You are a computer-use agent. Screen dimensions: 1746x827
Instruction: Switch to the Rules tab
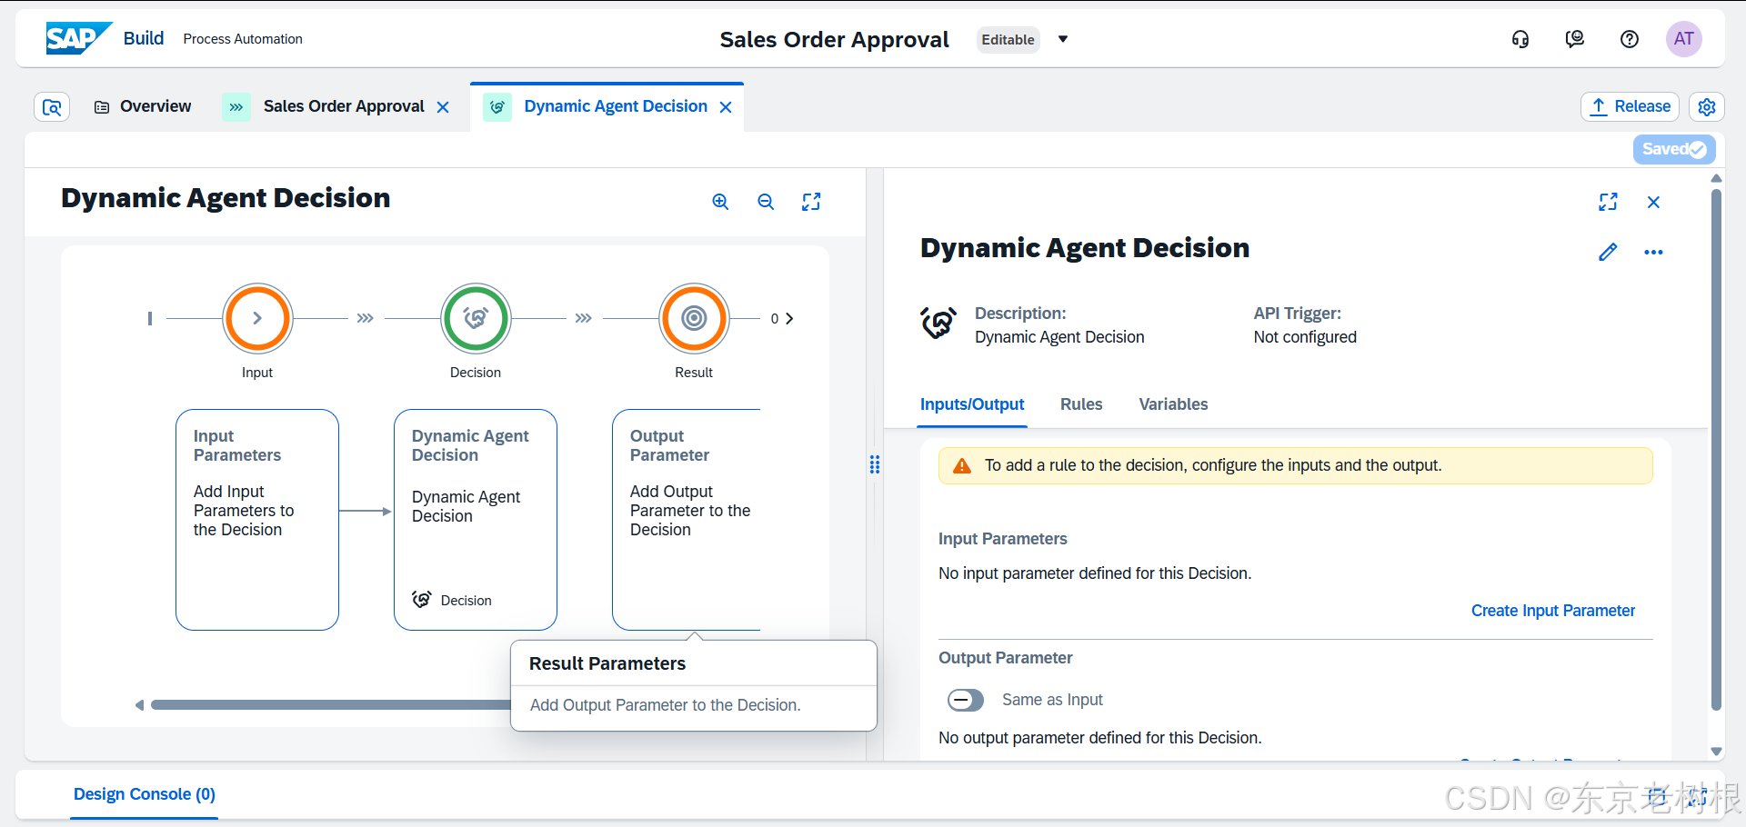tap(1081, 404)
